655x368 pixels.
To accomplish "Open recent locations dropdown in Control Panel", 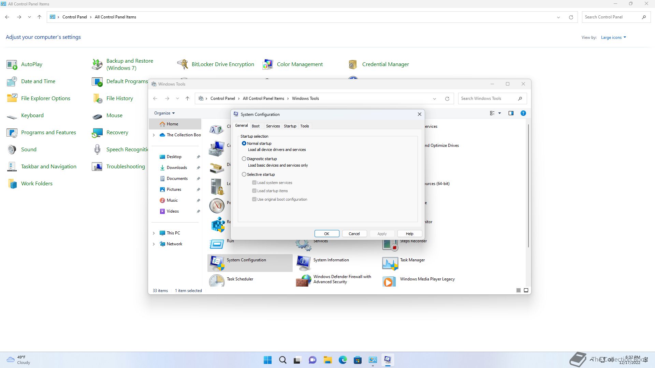I will [x=29, y=17].
